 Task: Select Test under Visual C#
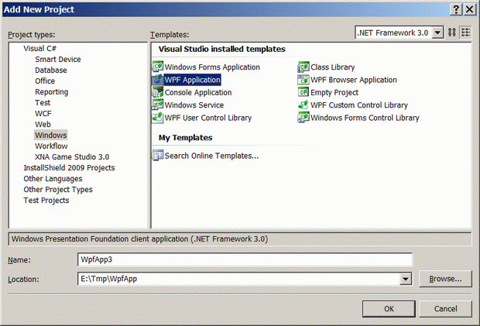[x=43, y=103]
